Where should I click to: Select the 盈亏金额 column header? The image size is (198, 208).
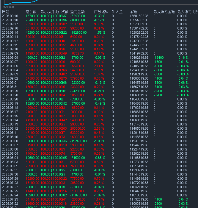coord(77,12)
